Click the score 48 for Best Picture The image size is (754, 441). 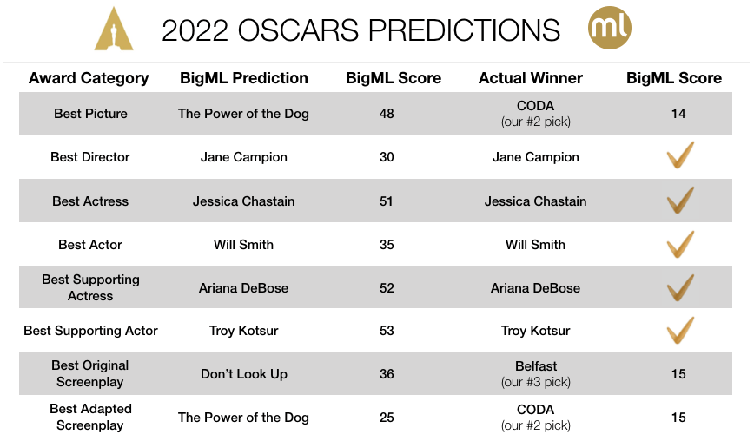pos(387,114)
